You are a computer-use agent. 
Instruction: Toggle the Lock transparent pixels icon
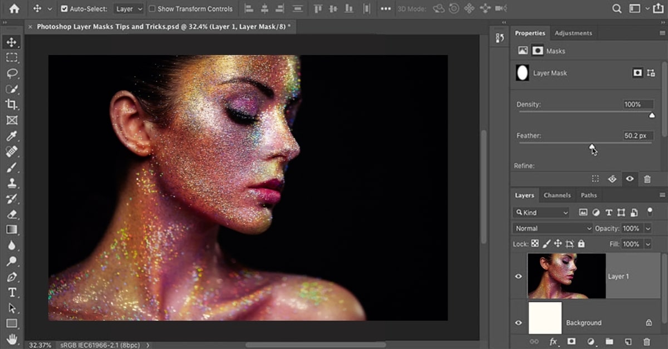[534, 244]
